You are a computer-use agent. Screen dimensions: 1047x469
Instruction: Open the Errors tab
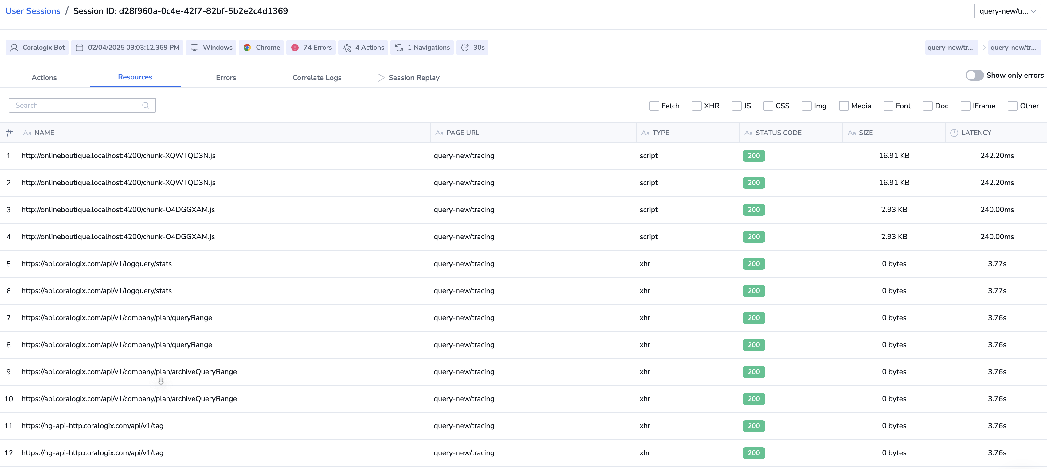click(x=226, y=78)
